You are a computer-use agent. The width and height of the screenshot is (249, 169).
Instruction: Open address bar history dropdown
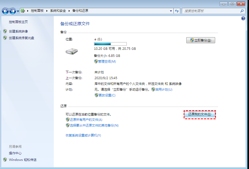pyautogui.click(x=171, y=11)
